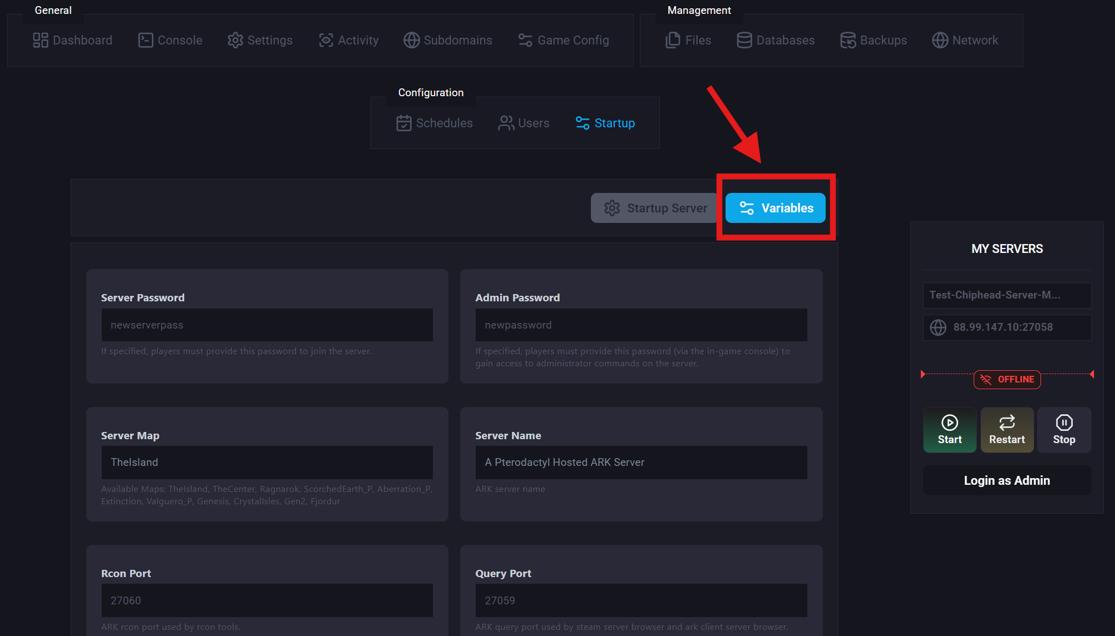1115x636 pixels.
Task: Switch to the Network tab
Action: pos(965,40)
